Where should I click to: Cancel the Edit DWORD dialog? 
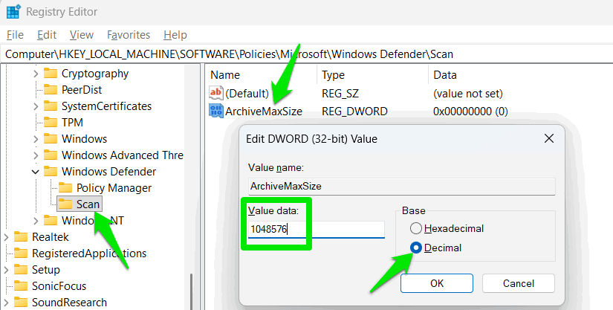[x=518, y=283]
